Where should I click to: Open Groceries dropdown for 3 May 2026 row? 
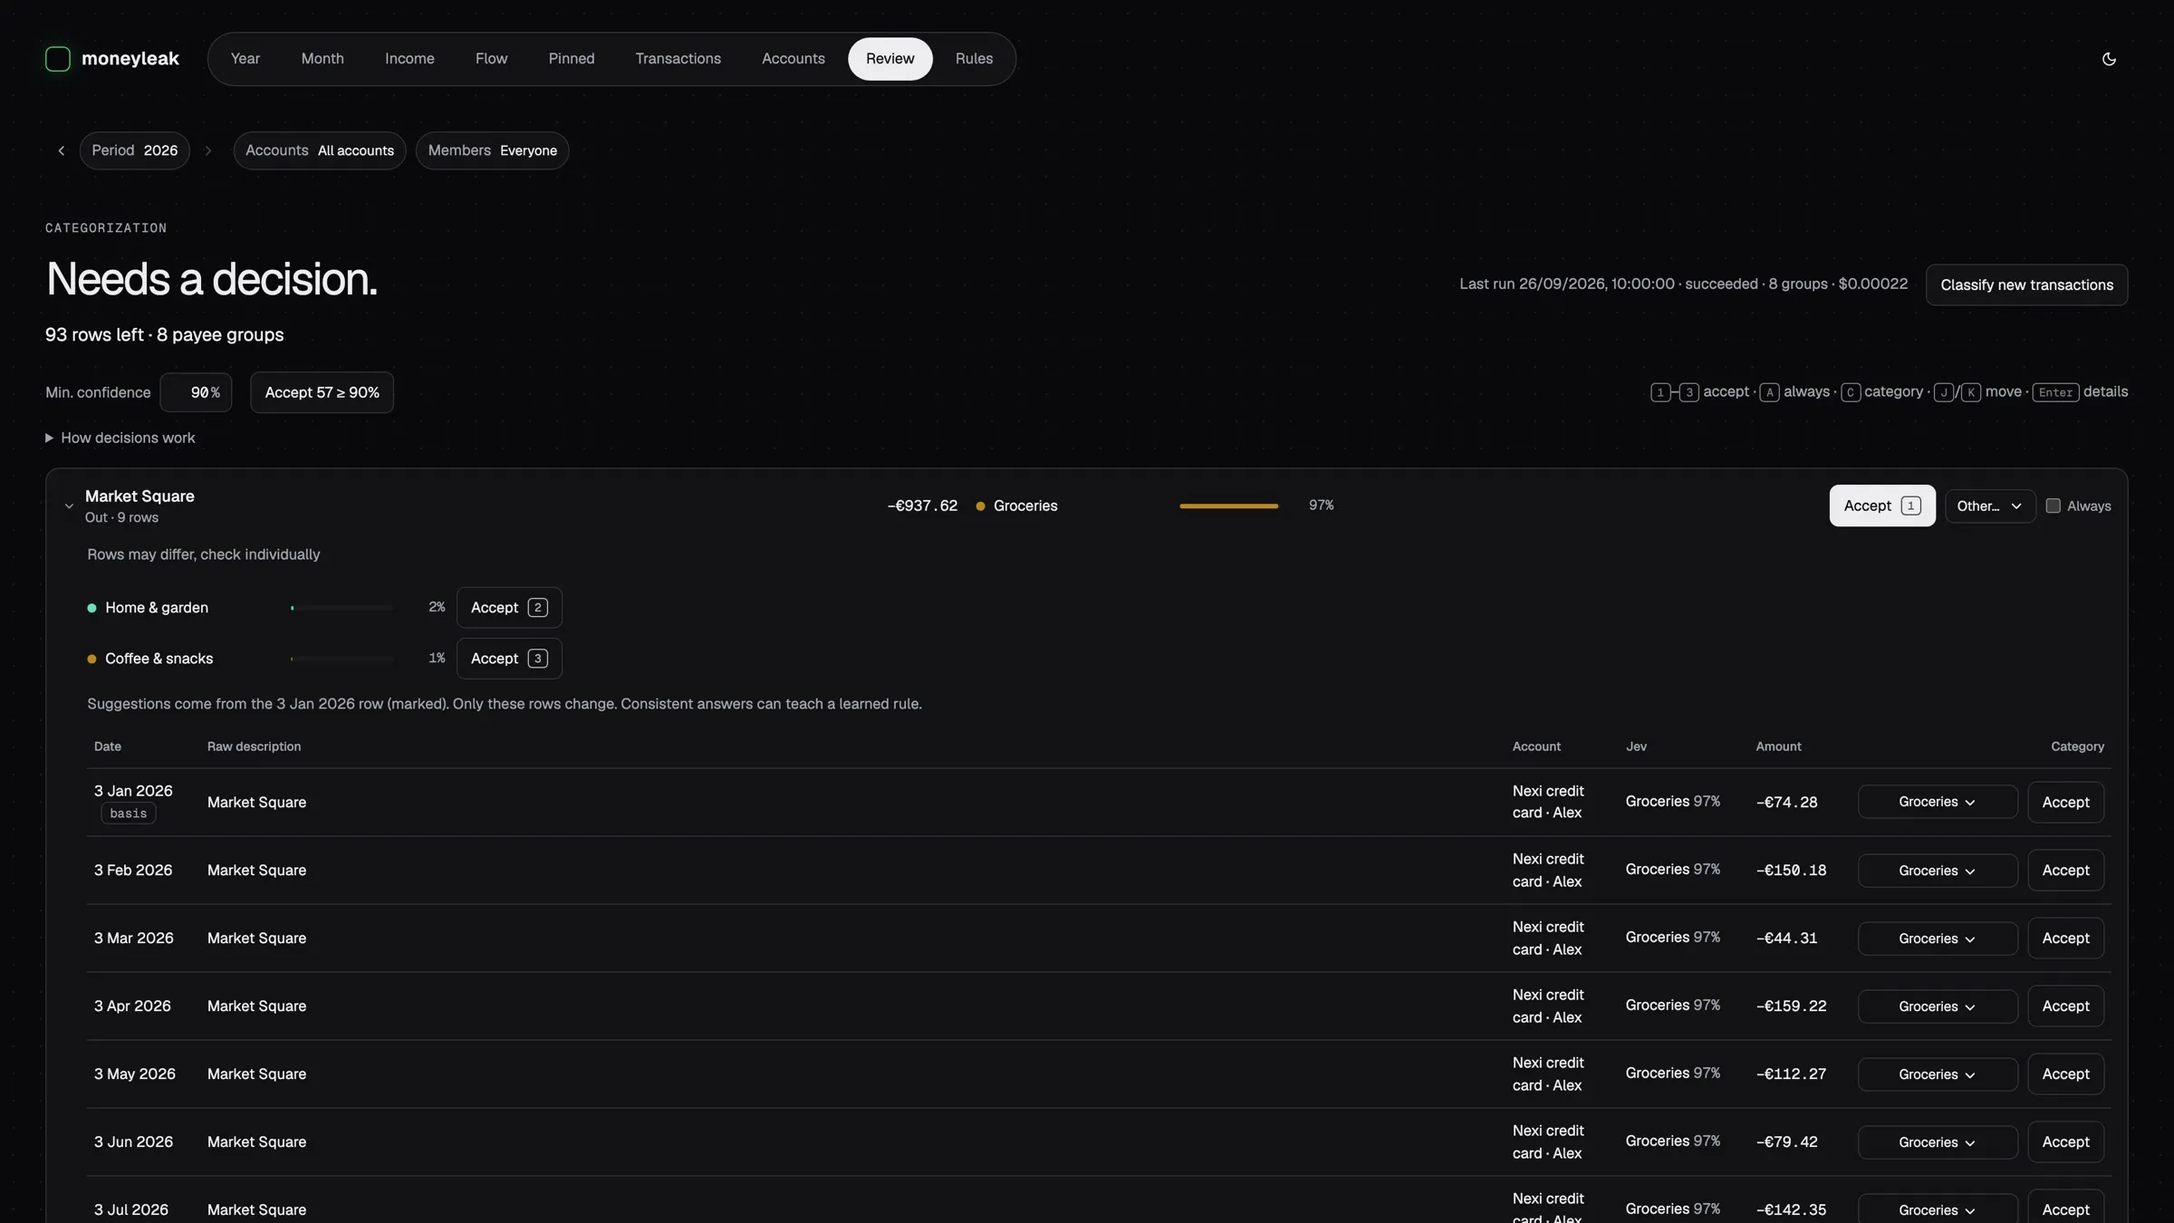pyautogui.click(x=1938, y=1074)
